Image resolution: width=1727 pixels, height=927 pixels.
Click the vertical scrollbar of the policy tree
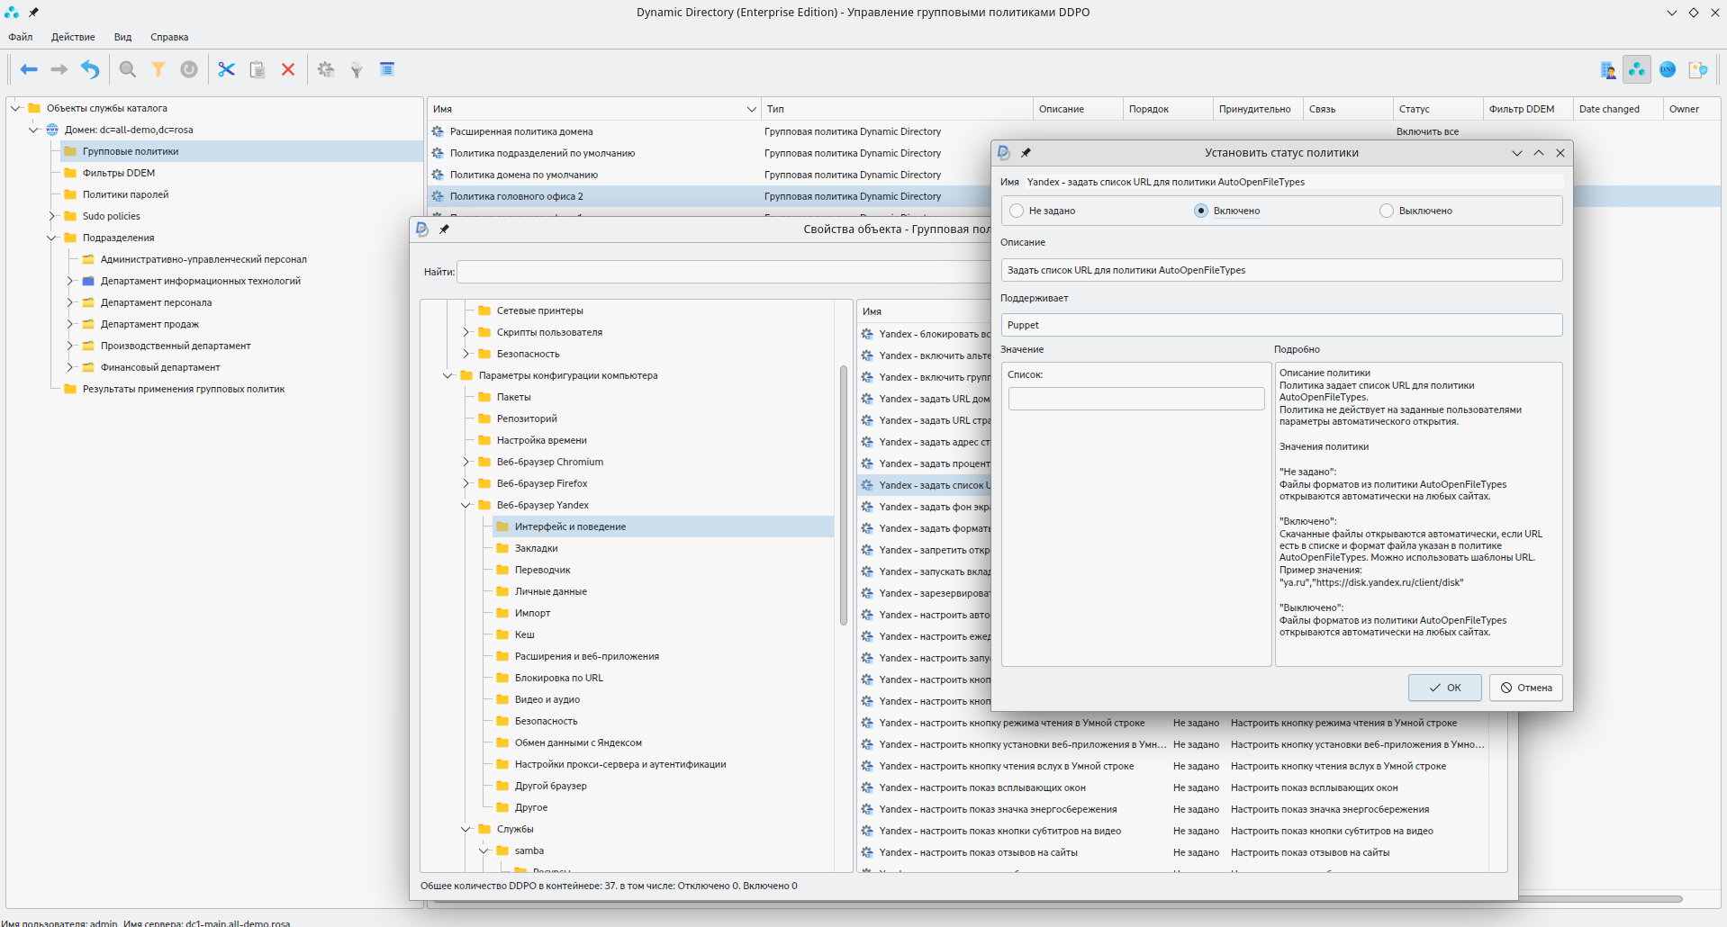(x=844, y=495)
